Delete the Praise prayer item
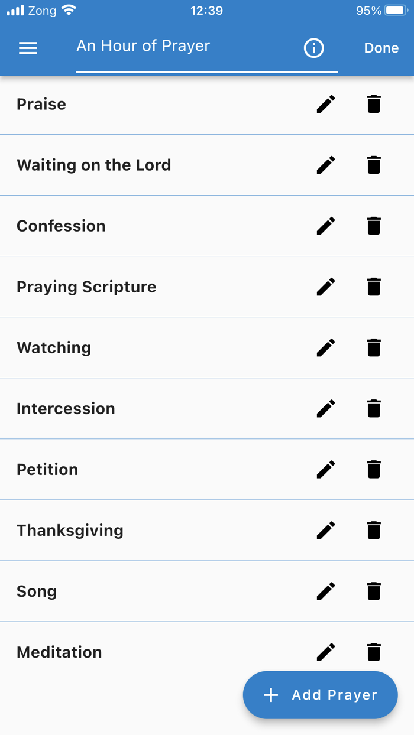414x735 pixels. click(x=374, y=104)
